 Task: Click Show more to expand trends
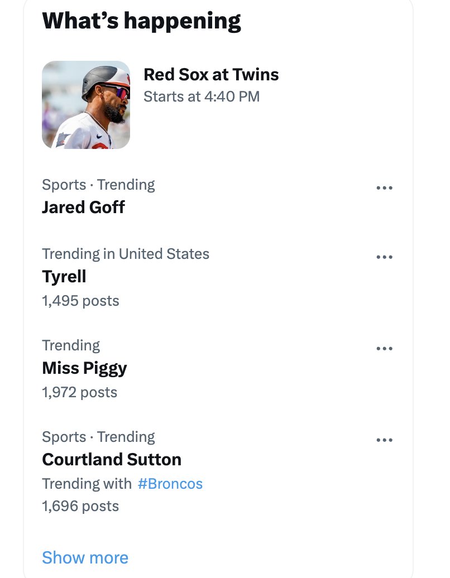(x=85, y=557)
